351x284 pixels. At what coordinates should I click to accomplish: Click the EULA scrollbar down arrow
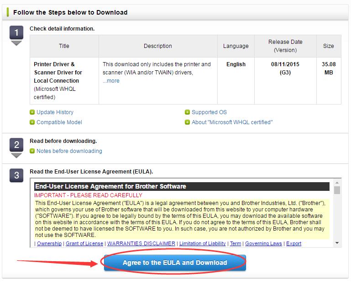(x=337, y=243)
